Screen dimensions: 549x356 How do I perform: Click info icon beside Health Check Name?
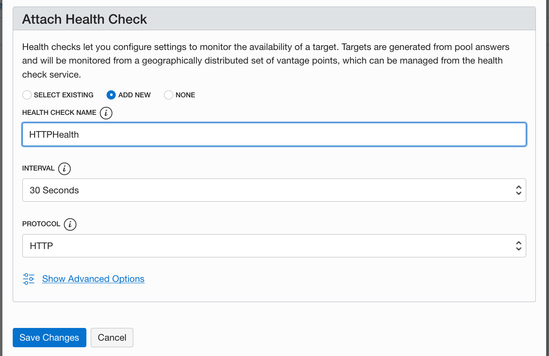click(x=106, y=113)
